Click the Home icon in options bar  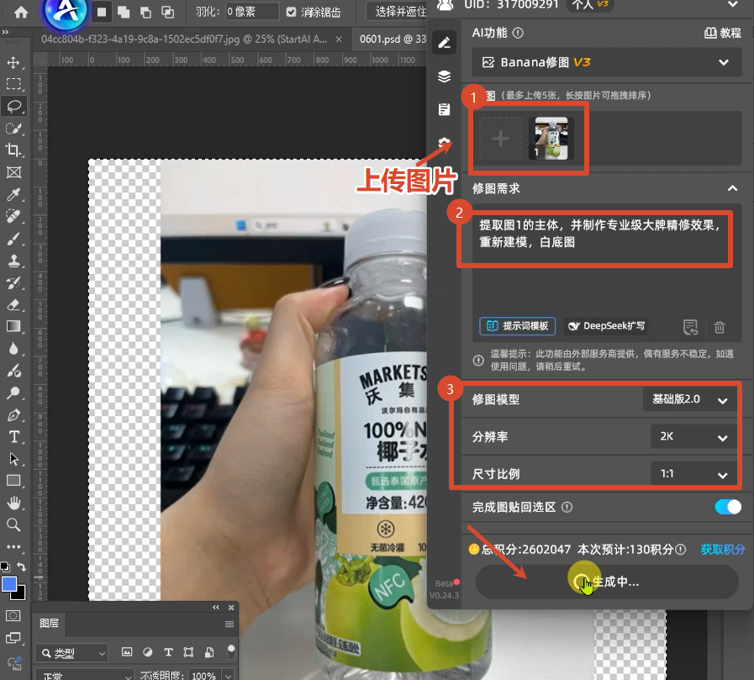(x=21, y=12)
